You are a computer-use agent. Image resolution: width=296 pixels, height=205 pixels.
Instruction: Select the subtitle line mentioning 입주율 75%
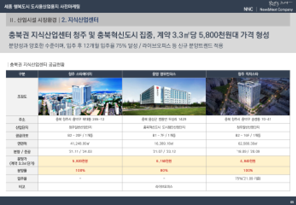(x=116, y=46)
